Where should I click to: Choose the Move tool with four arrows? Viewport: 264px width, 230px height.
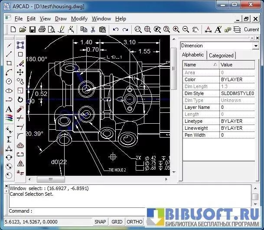point(20,72)
